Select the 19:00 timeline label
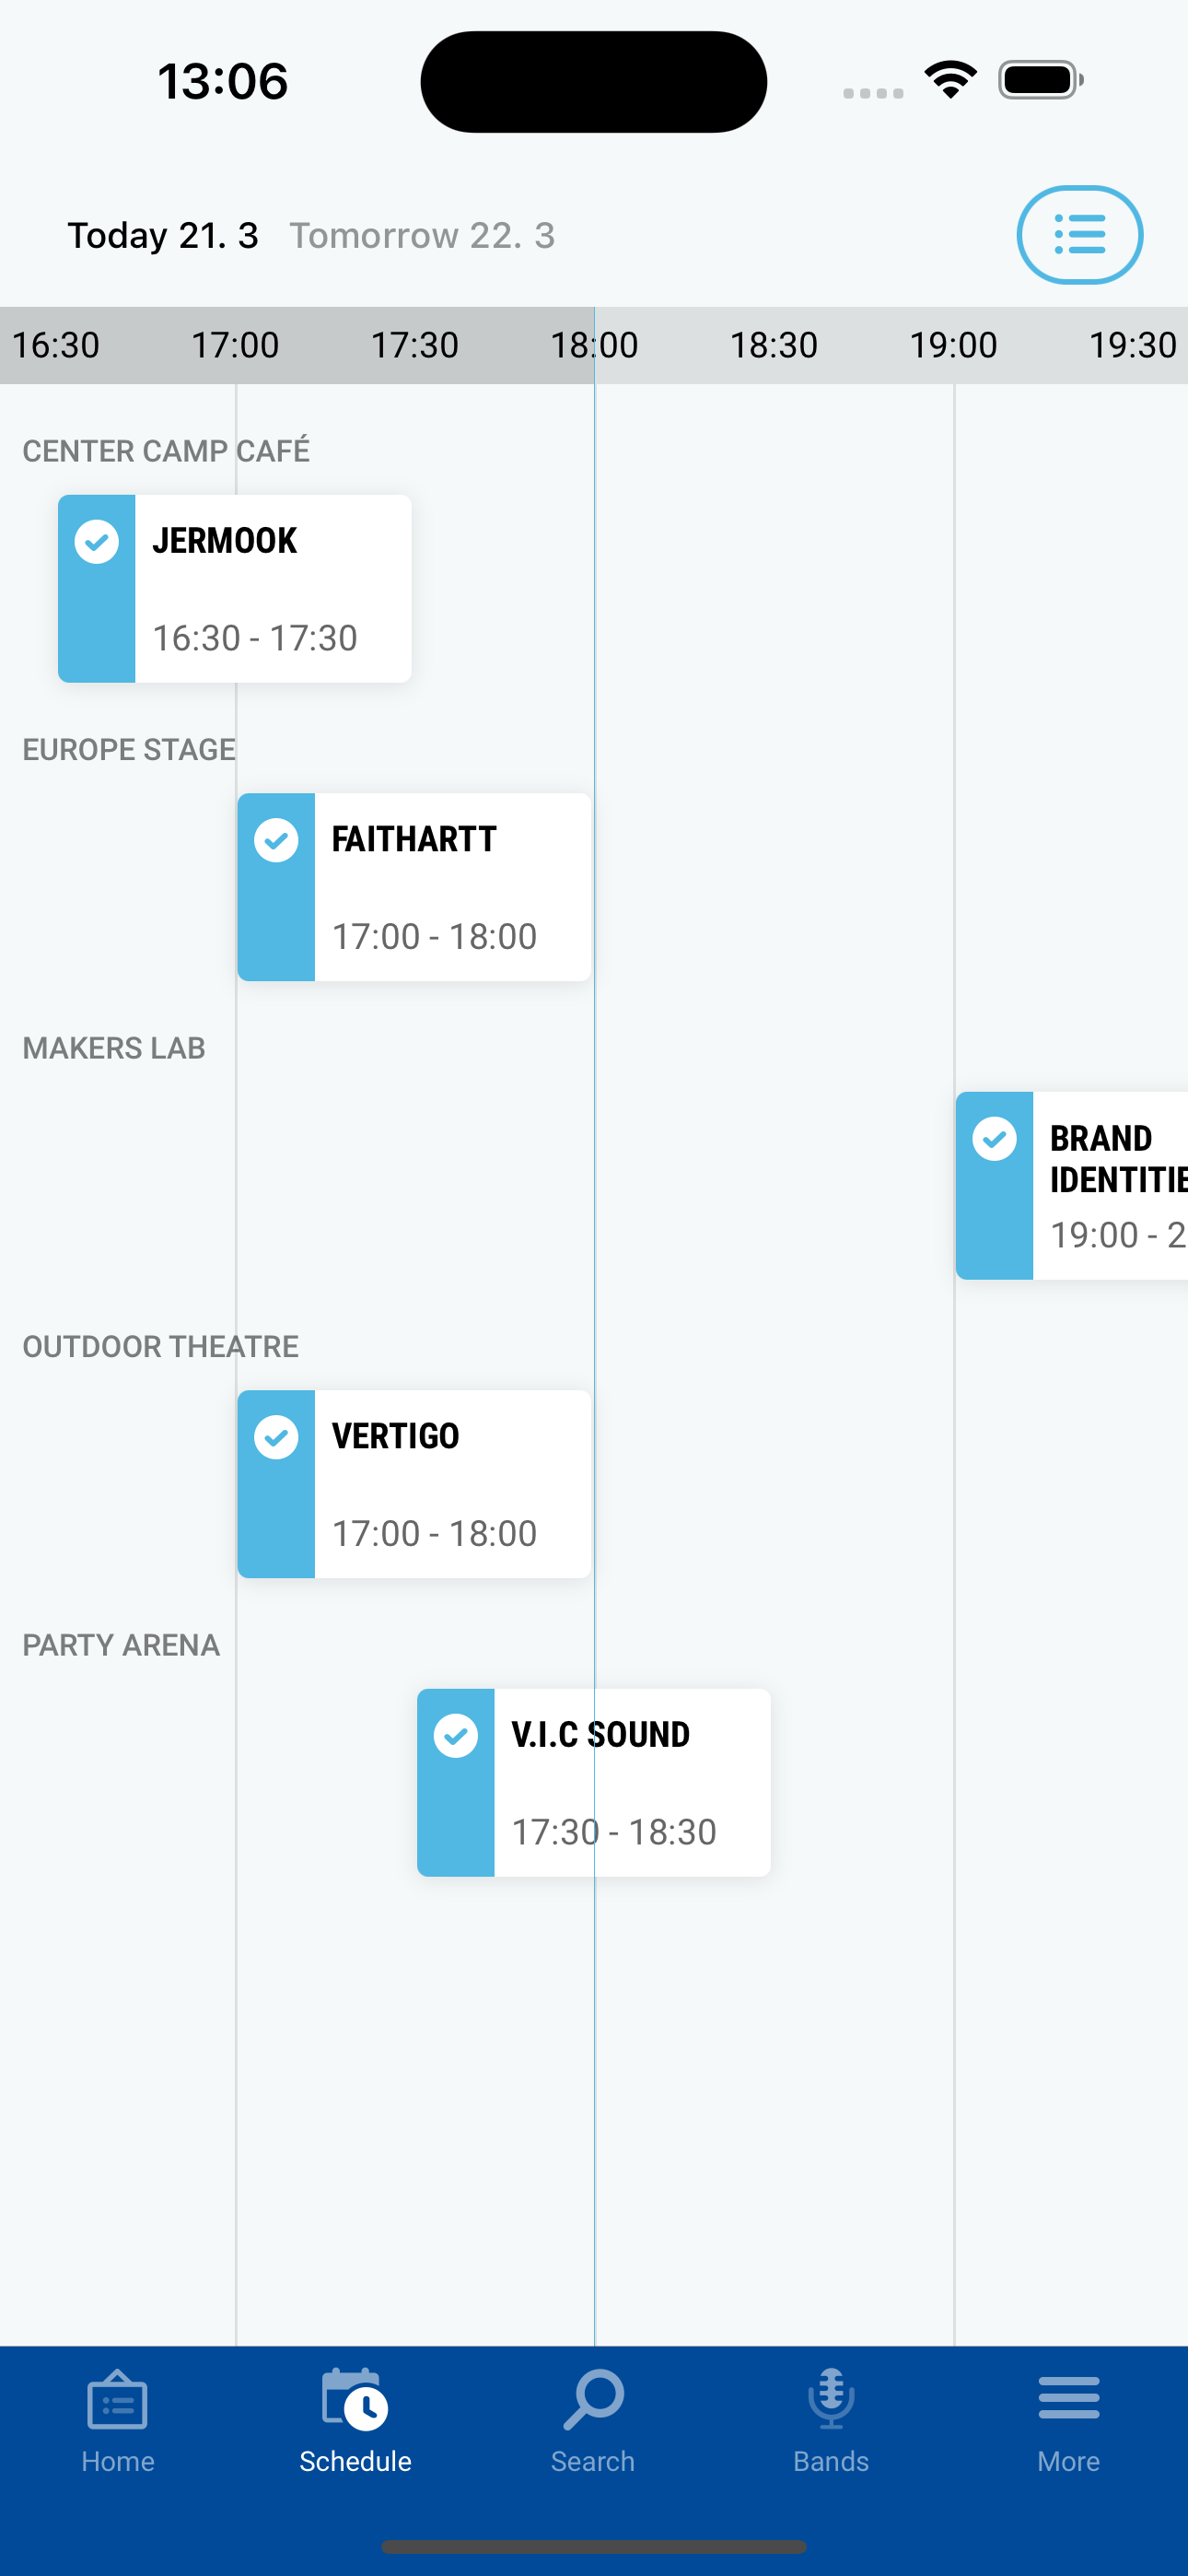The width and height of the screenshot is (1188, 2576). click(953, 346)
